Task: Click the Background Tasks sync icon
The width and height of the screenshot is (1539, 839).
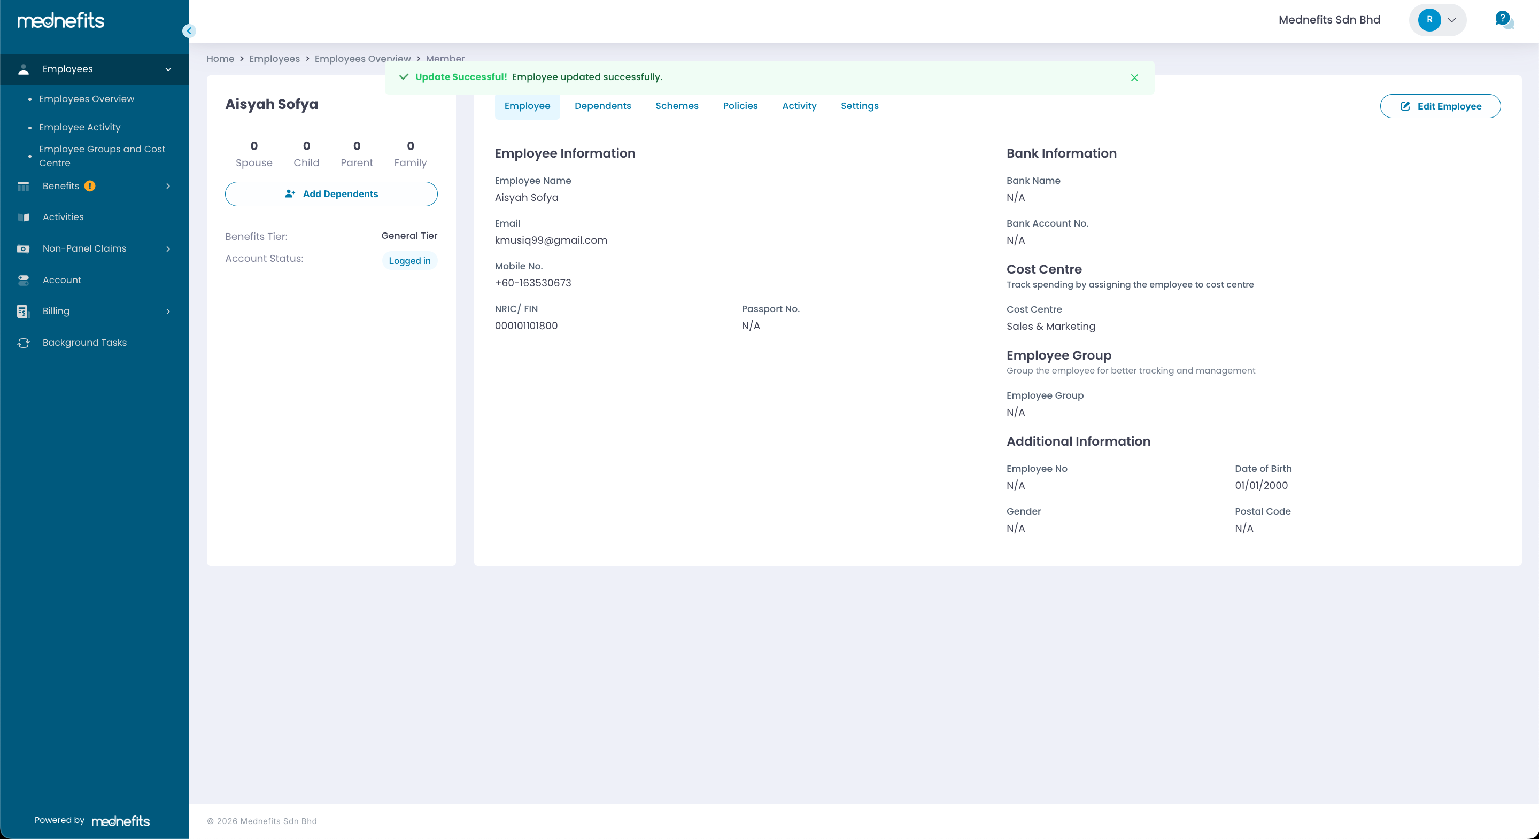Action: tap(24, 343)
